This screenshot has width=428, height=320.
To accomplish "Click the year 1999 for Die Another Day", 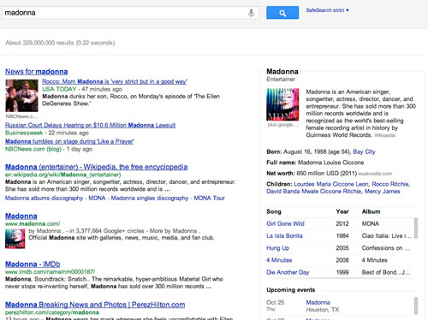I will pos(342,272).
